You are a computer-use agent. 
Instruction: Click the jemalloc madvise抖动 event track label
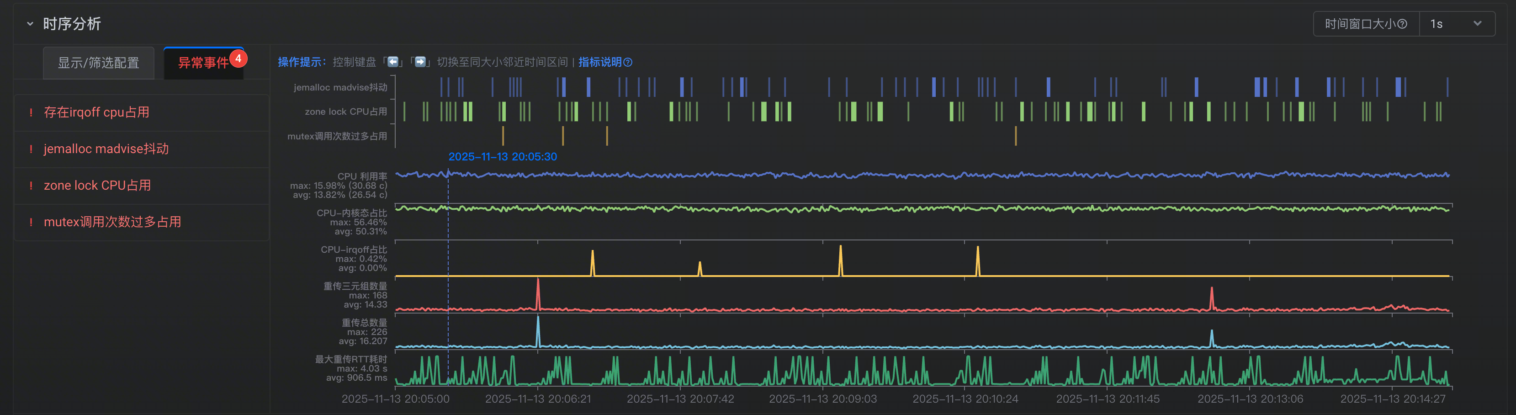pos(340,87)
